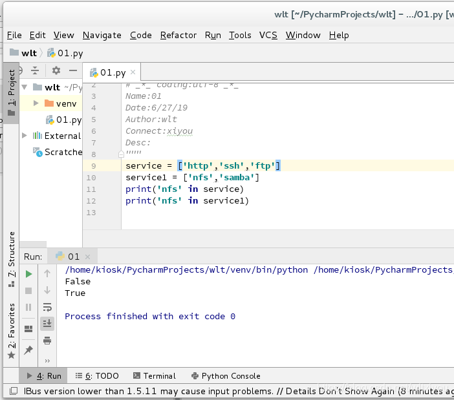
Task: Toggle the 2: Favorites tool window
Action: [11, 331]
